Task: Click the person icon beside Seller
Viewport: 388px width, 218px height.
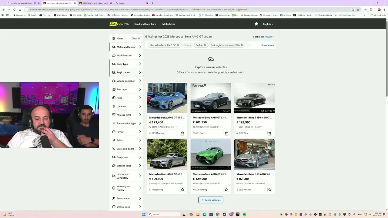Action: (114, 140)
